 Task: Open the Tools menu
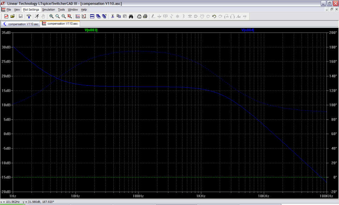tap(61, 10)
